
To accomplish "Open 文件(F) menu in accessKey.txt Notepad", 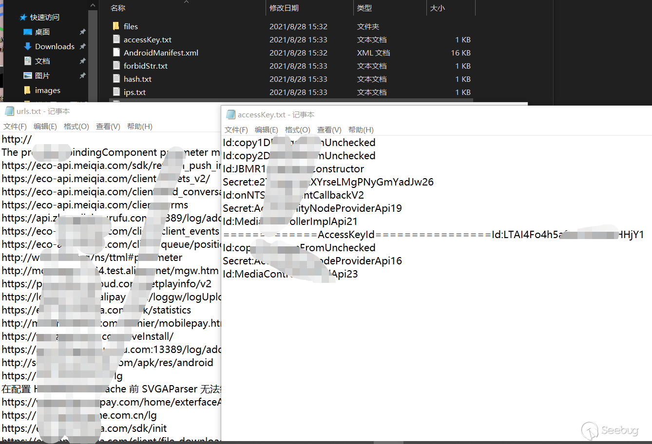I will click(x=236, y=130).
